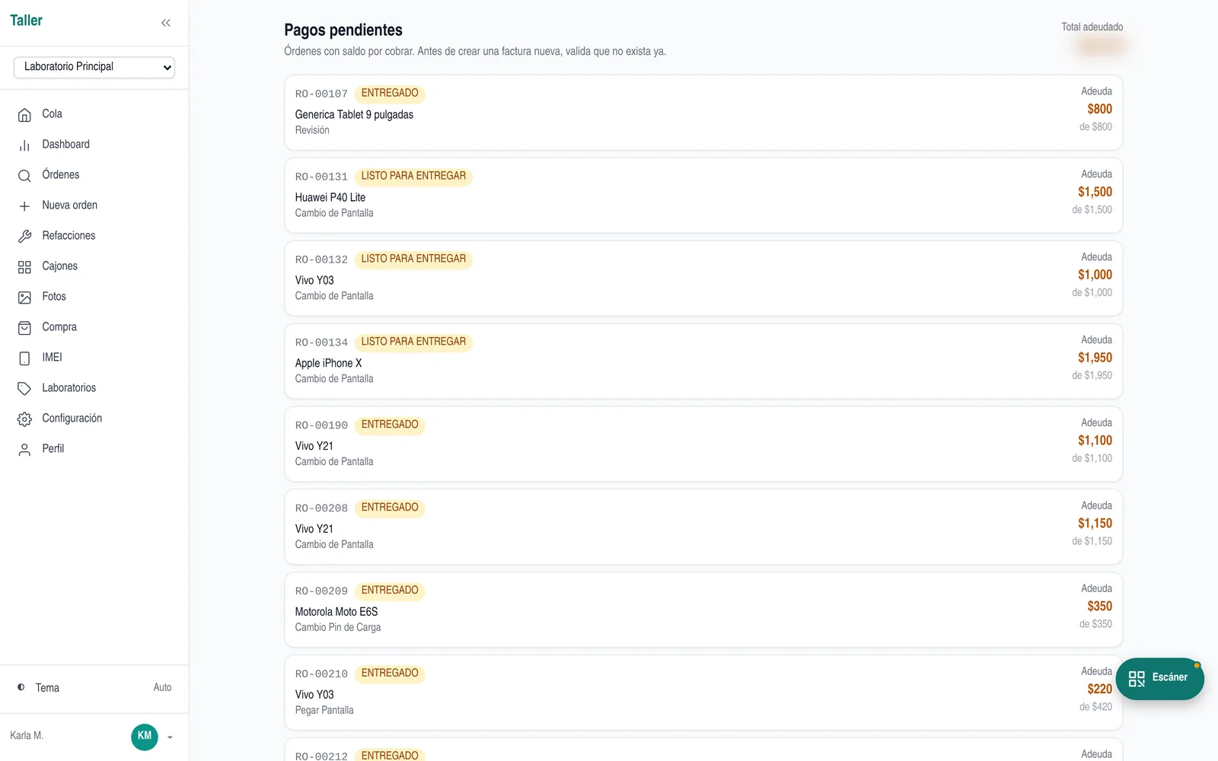The height and width of the screenshot is (761, 1218).
Task: Click the Órdenes search icon
Action: 24,176
